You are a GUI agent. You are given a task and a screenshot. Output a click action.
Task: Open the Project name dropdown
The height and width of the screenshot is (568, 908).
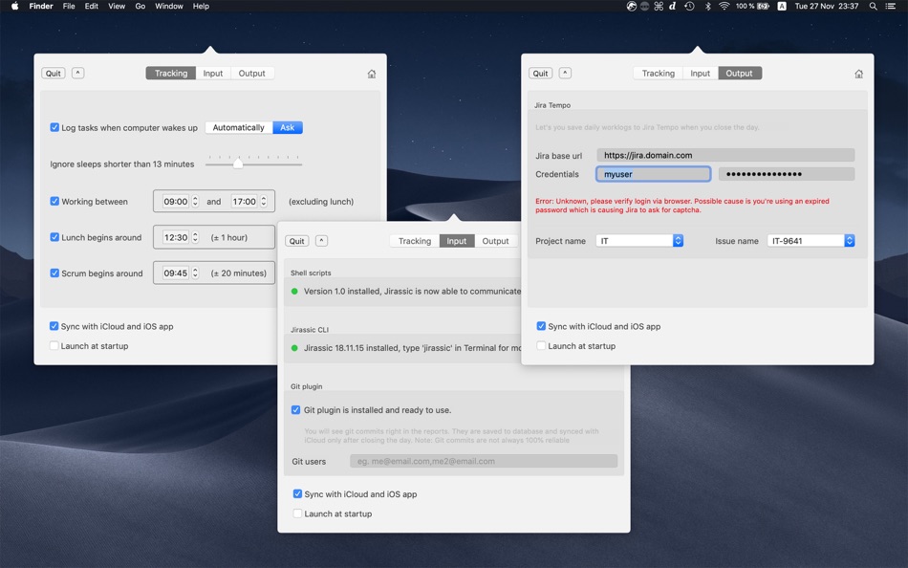pos(639,241)
